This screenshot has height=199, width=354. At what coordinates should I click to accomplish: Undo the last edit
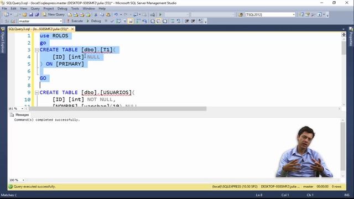[116, 15]
